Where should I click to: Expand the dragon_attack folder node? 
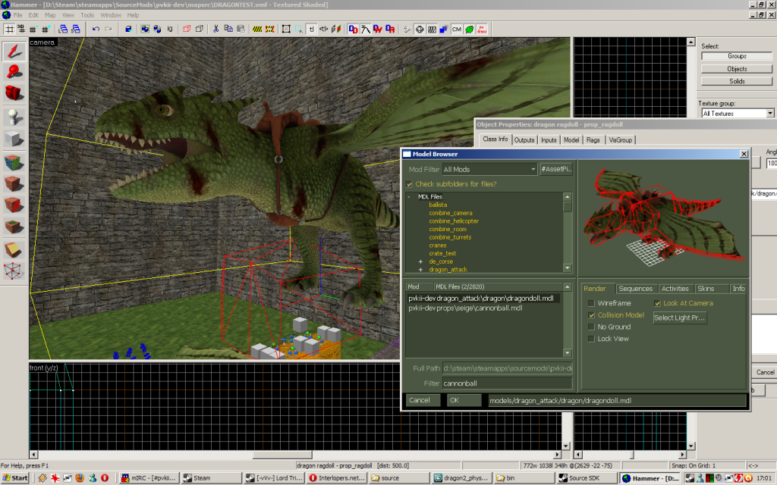(420, 269)
